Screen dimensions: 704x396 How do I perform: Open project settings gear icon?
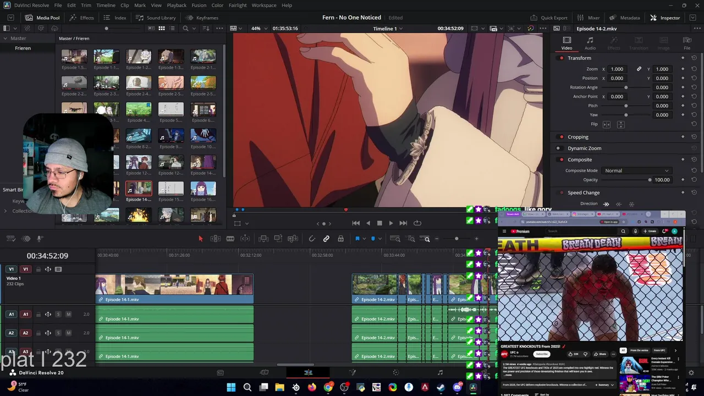pyautogui.click(x=691, y=372)
